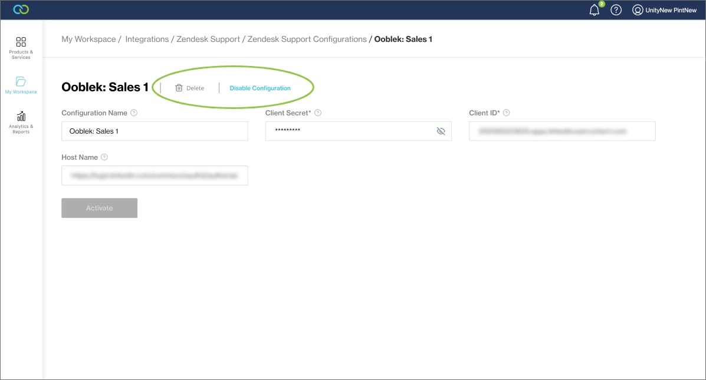
Task: Click the Host Name input field
Action: click(155, 176)
